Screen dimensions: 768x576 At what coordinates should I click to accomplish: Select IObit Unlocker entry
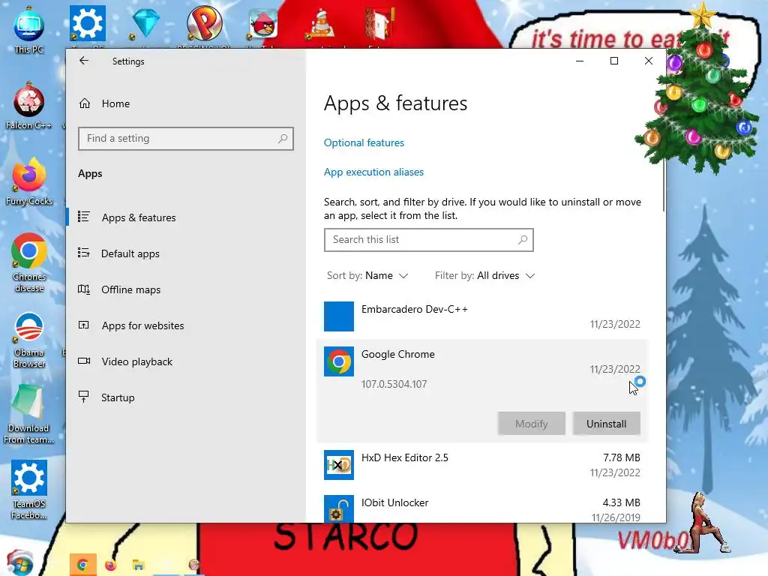[x=482, y=509]
